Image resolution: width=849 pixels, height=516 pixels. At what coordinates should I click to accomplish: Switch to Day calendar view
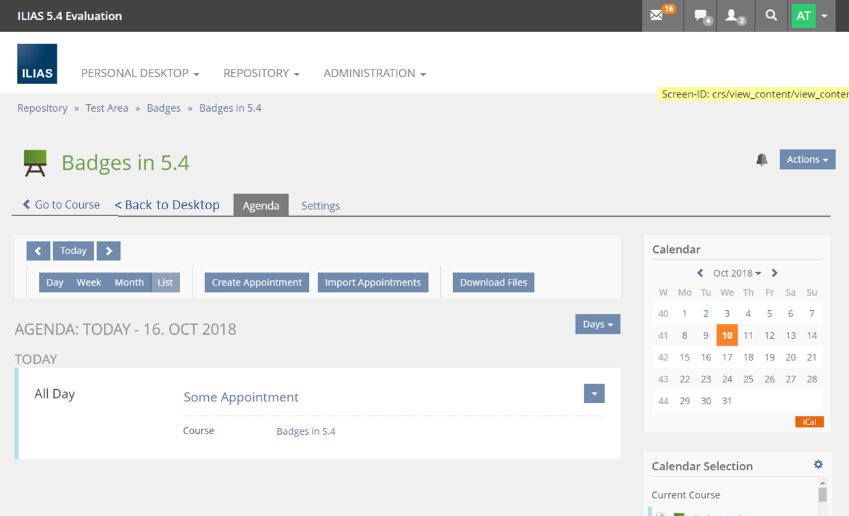[x=55, y=282]
